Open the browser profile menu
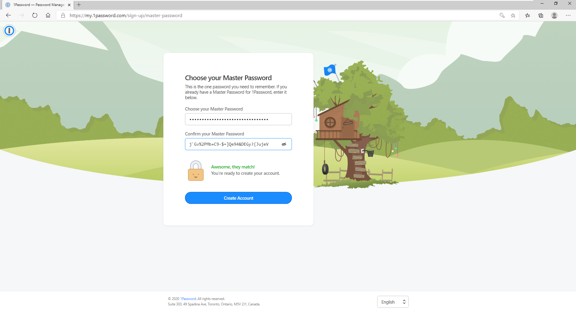This screenshot has height=312, width=576. pyautogui.click(x=554, y=15)
